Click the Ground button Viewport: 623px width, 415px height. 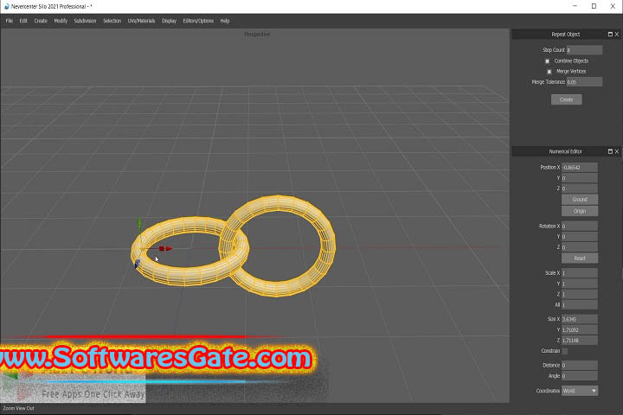tap(579, 200)
